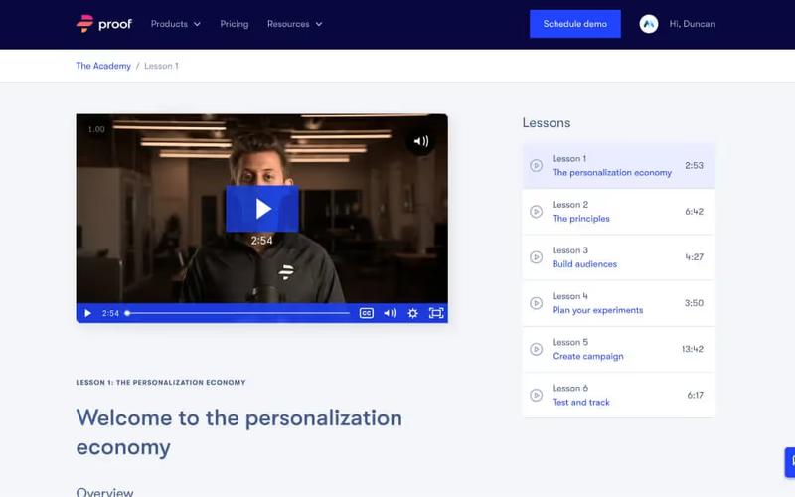Click the 1.00 playback speed label on video
This screenshot has height=497, width=795.
tap(96, 129)
